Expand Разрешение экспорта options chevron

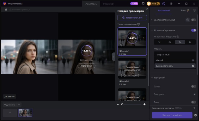click(x=194, y=108)
